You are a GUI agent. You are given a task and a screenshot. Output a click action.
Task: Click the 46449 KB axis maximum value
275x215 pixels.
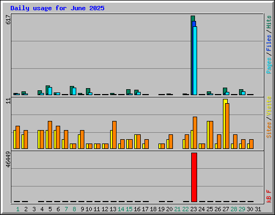coord(8,159)
